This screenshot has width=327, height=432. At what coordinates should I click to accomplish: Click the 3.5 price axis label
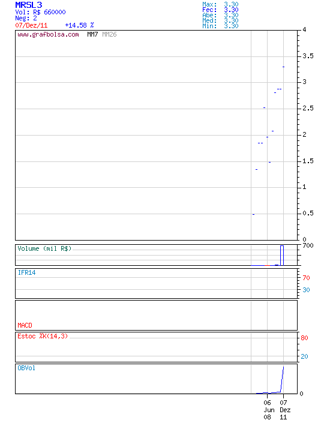(308, 56)
